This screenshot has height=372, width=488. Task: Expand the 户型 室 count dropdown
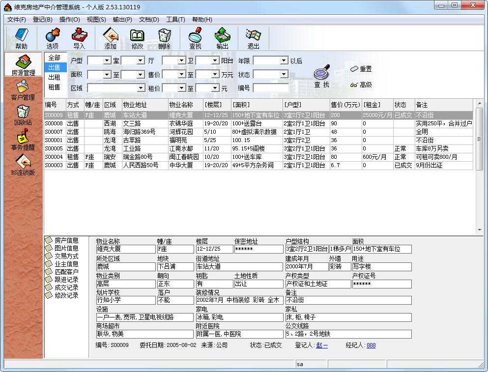coord(107,60)
